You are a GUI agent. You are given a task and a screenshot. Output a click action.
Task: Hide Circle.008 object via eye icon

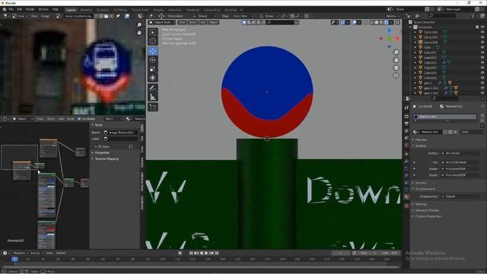click(482, 43)
